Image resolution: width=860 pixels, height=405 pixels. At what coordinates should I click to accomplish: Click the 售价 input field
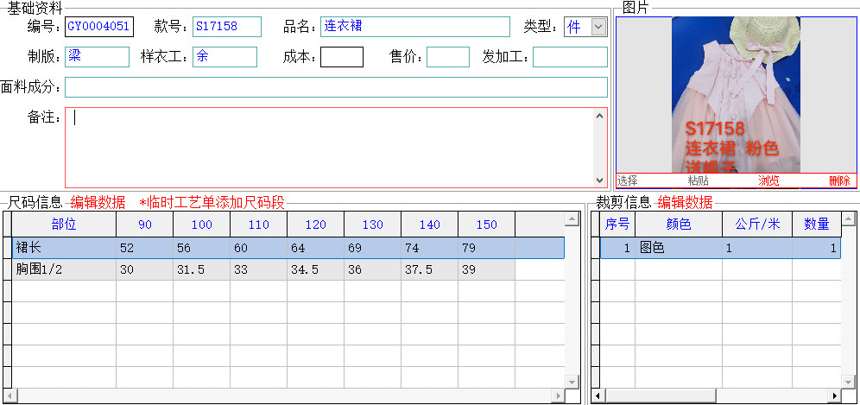[448, 57]
